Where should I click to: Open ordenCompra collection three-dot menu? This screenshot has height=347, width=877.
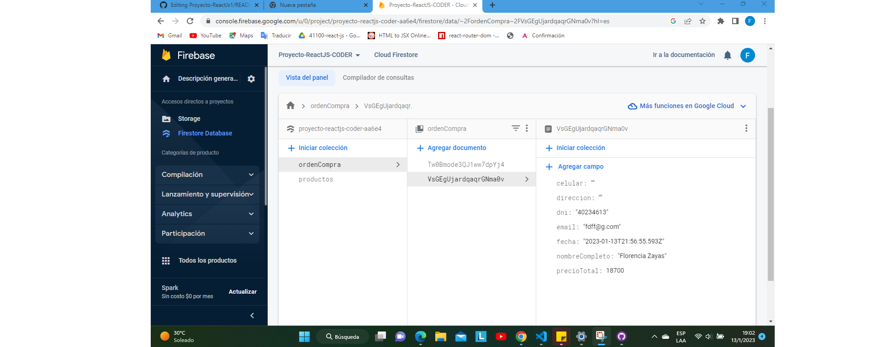[x=527, y=129]
